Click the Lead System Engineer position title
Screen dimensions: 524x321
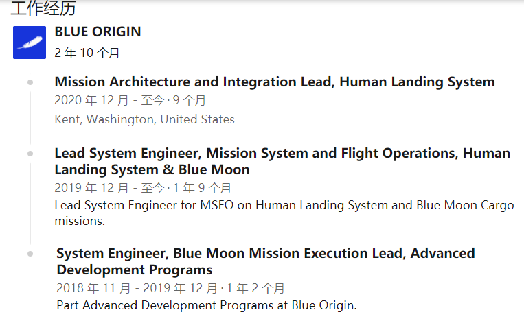[282, 161]
